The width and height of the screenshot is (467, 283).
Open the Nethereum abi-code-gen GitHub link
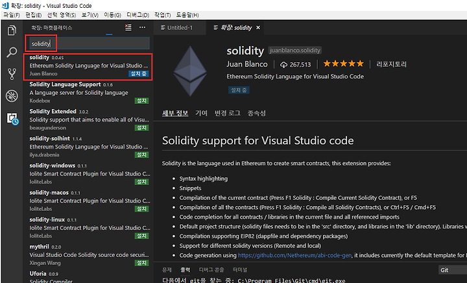click(294, 255)
